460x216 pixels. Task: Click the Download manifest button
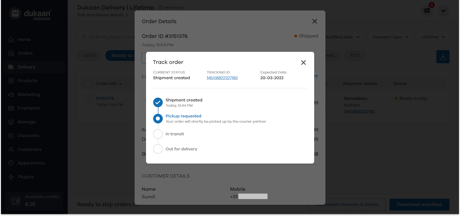coord(419,204)
